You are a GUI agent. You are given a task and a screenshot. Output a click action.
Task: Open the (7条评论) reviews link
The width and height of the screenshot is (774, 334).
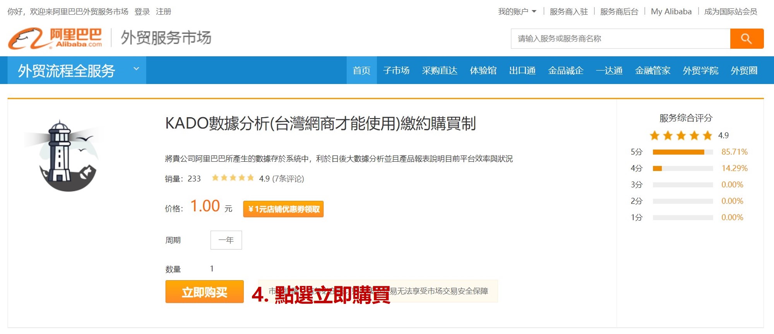[x=288, y=178]
